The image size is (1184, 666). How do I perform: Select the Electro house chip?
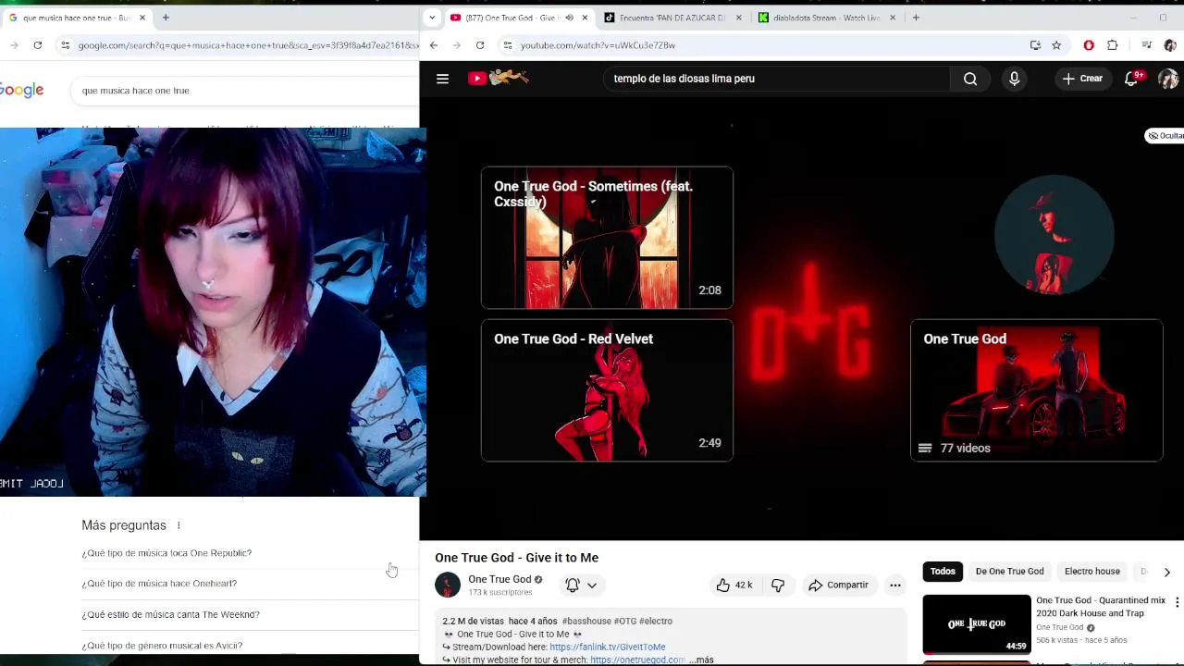[x=1091, y=571]
